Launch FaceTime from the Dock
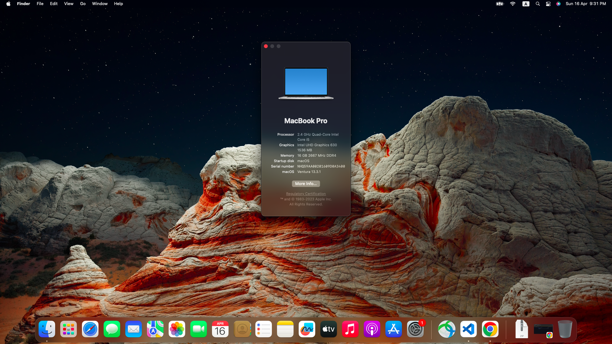The width and height of the screenshot is (612, 344). pyautogui.click(x=199, y=329)
